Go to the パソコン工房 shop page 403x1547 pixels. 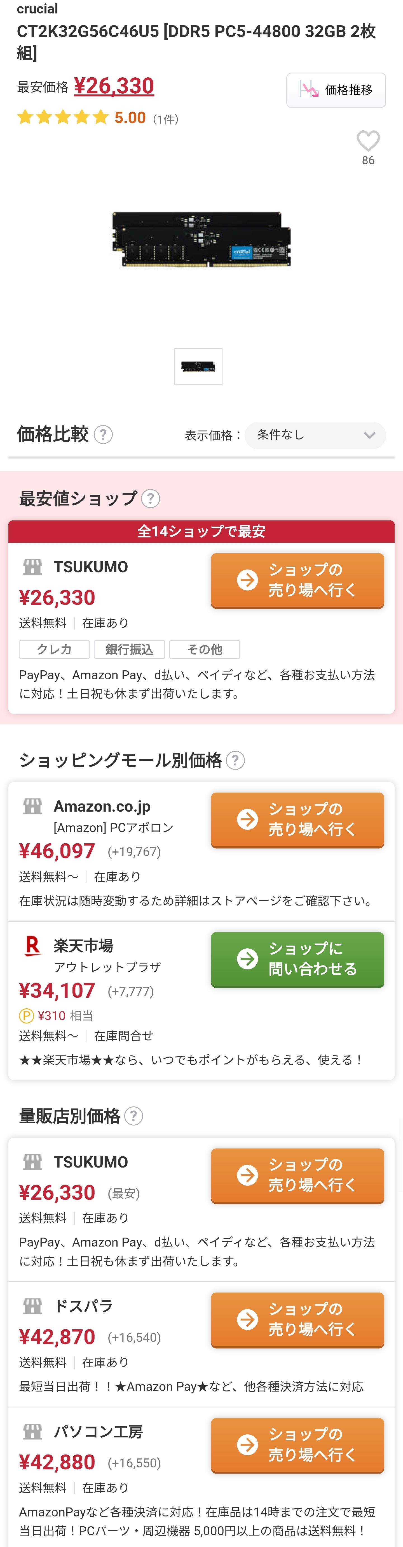(297, 1444)
